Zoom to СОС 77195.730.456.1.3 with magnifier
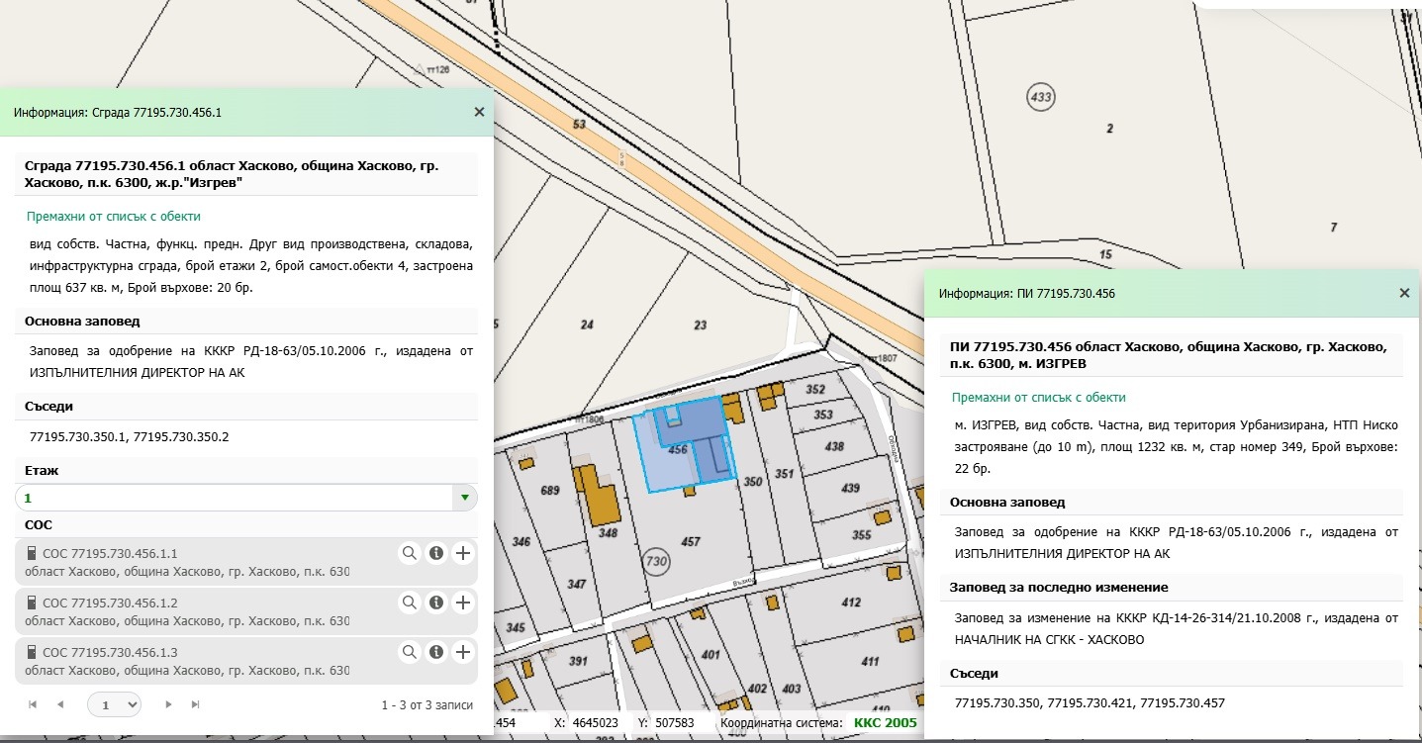1422x743 pixels. 409,652
